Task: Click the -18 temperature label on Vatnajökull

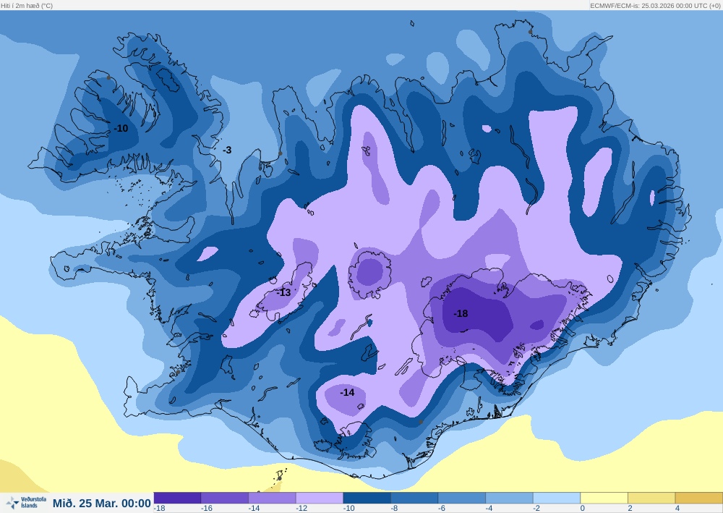Action: coord(461,314)
